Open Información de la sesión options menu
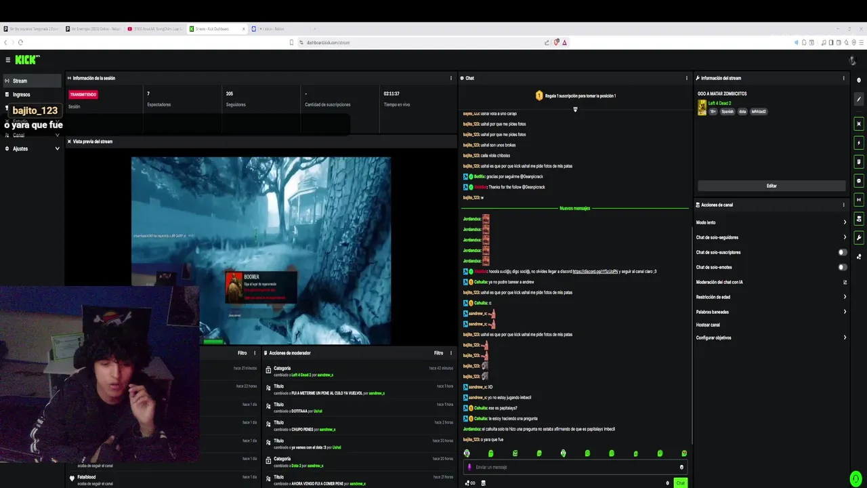 point(451,78)
